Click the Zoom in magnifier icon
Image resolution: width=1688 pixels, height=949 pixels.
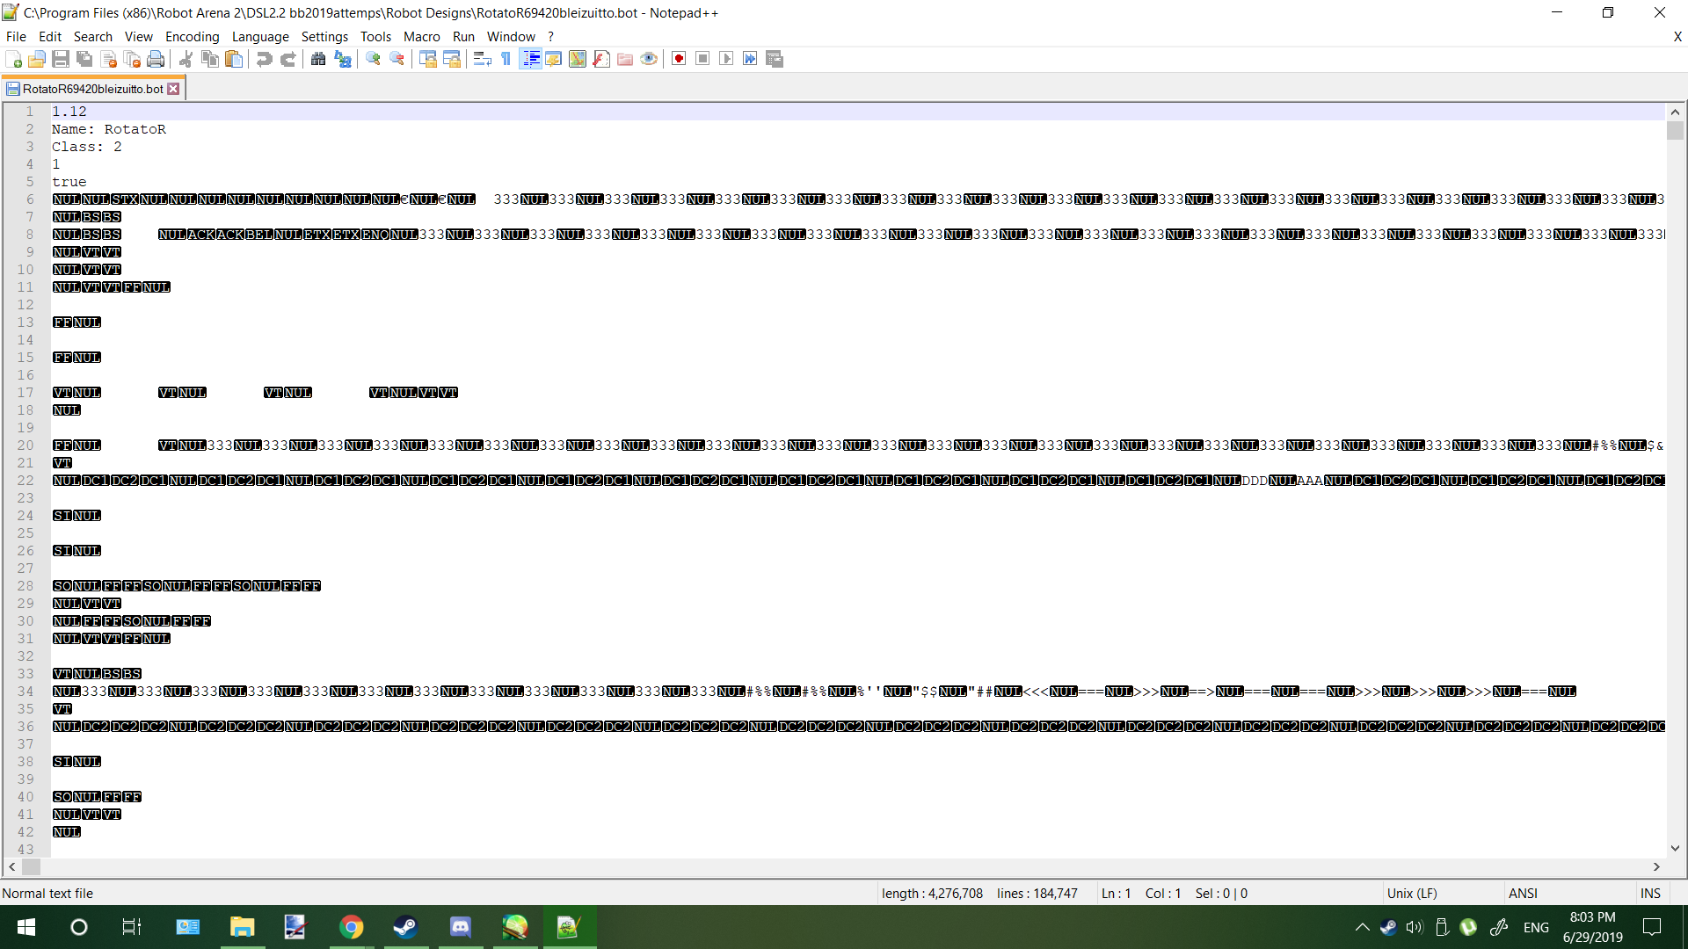pyautogui.click(x=374, y=59)
